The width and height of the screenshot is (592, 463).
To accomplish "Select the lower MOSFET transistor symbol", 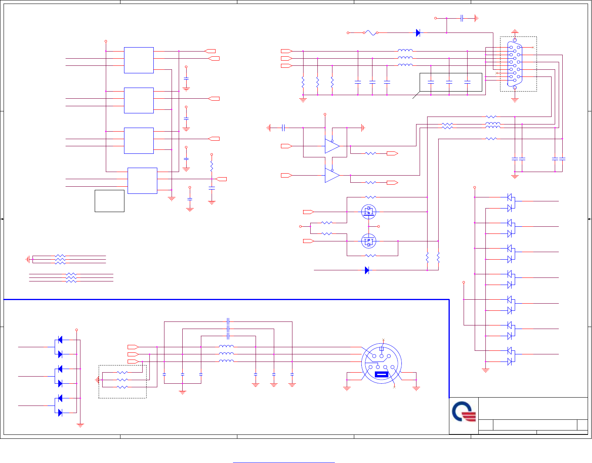I will pyautogui.click(x=369, y=241).
